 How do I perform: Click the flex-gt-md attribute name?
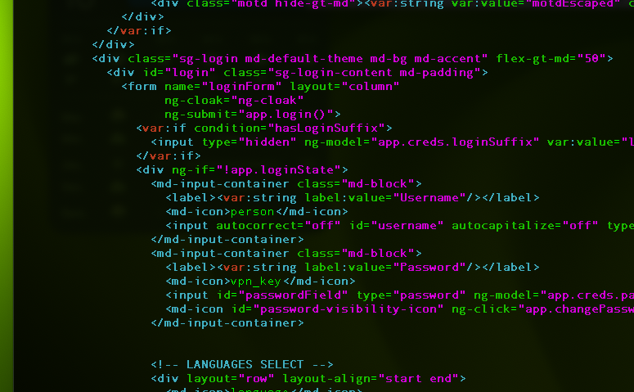[535, 58]
